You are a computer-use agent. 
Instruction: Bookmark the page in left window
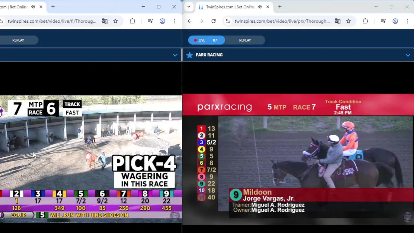point(116,21)
